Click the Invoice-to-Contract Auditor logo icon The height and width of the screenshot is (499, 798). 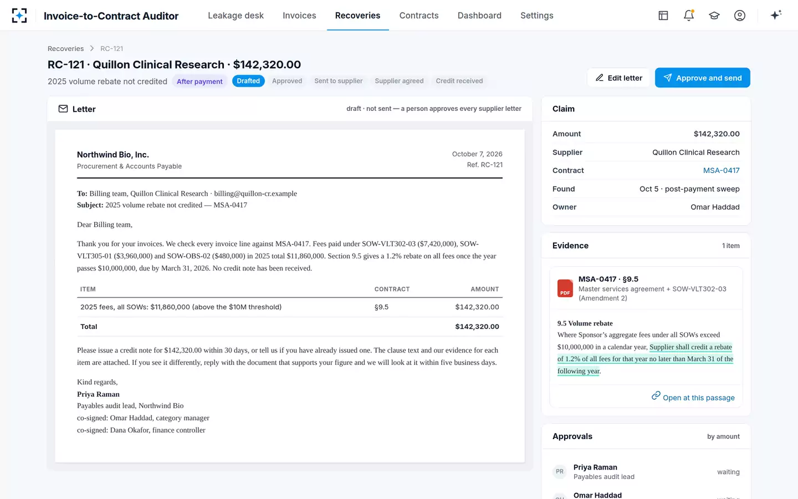(19, 16)
